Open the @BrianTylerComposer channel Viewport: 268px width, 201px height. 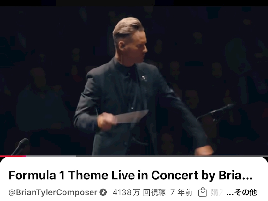point(53,192)
